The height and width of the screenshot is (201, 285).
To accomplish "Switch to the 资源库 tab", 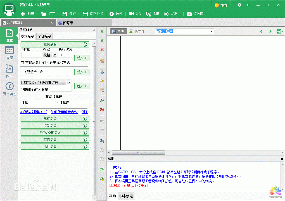I will (84, 23).
